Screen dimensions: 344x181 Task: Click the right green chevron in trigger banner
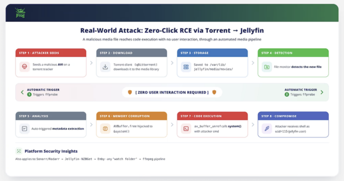click(322, 92)
